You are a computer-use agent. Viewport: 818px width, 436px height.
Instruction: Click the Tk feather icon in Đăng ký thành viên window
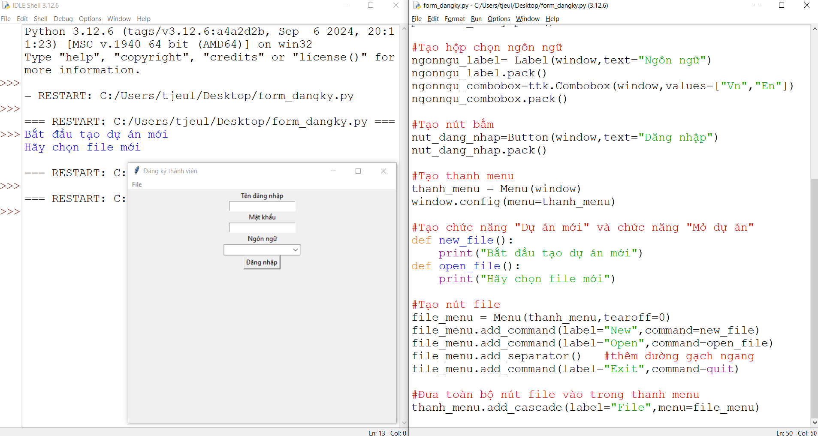click(x=136, y=171)
